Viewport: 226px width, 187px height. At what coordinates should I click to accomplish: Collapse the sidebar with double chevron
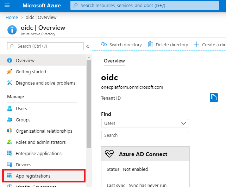click(x=88, y=46)
